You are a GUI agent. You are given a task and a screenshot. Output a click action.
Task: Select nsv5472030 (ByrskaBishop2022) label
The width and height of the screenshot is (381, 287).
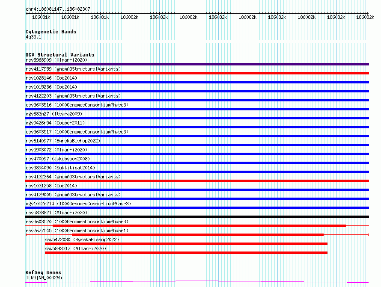(x=82, y=240)
